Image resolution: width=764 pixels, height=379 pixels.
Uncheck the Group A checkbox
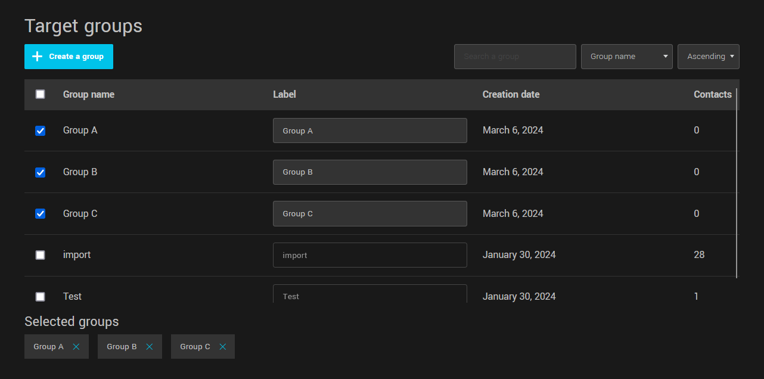click(x=40, y=131)
